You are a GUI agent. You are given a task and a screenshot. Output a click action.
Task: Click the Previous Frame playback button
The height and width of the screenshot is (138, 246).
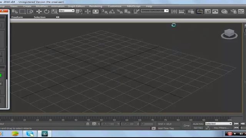click(x=243, y=123)
